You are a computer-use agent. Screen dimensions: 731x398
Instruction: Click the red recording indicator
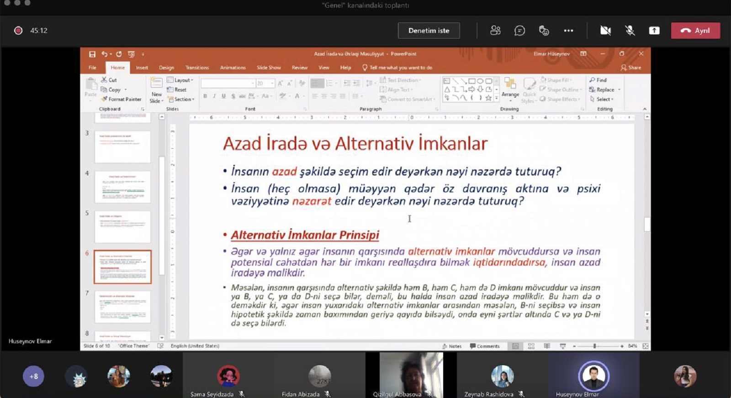click(x=18, y=31)
